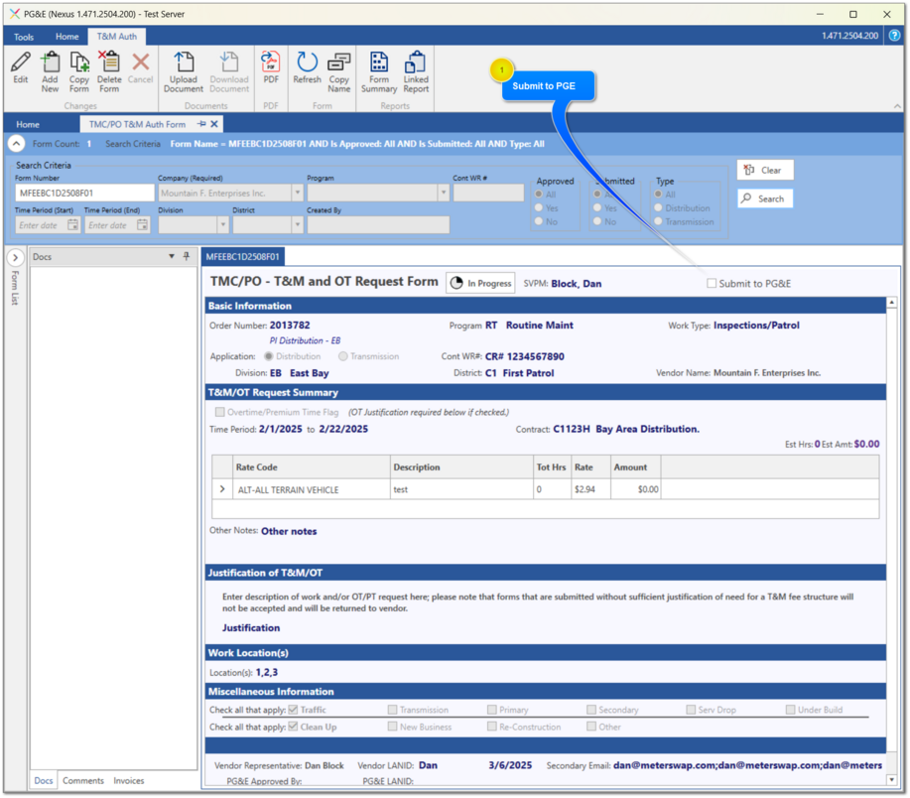Toggle the Under Build checkbox
910x798 pixels.
point(790,710)
